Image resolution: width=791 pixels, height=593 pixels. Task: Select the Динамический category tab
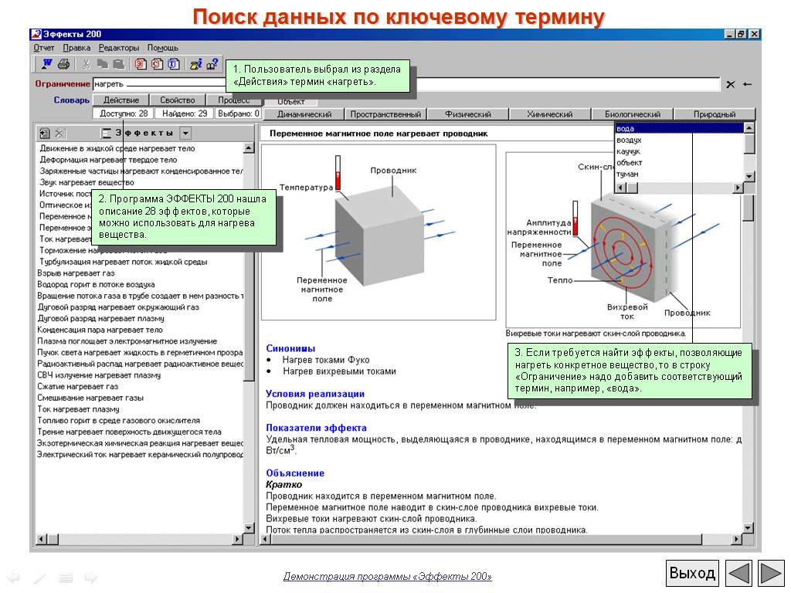coord(304,114)
